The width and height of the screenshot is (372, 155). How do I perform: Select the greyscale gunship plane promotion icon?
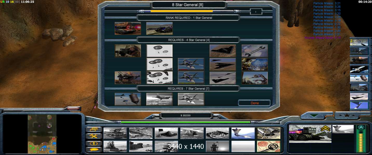click(159, 99)
